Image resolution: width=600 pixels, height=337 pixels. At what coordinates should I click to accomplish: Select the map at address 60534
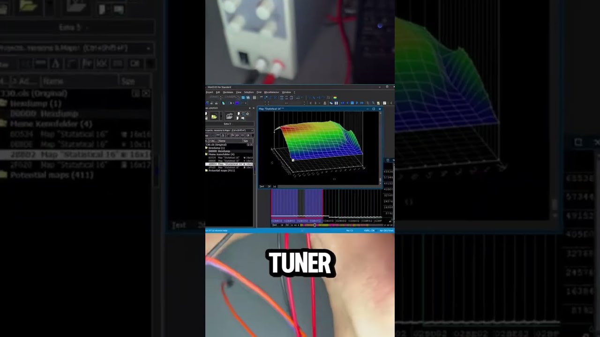[x=230, y=158]
